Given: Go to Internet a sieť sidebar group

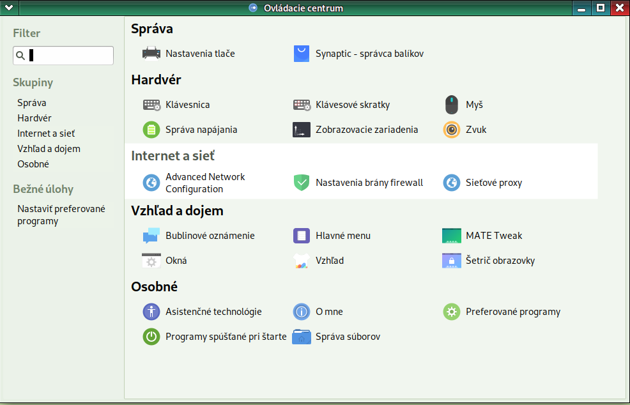Looking at the screenshot, I should click(x=46, y=134).
